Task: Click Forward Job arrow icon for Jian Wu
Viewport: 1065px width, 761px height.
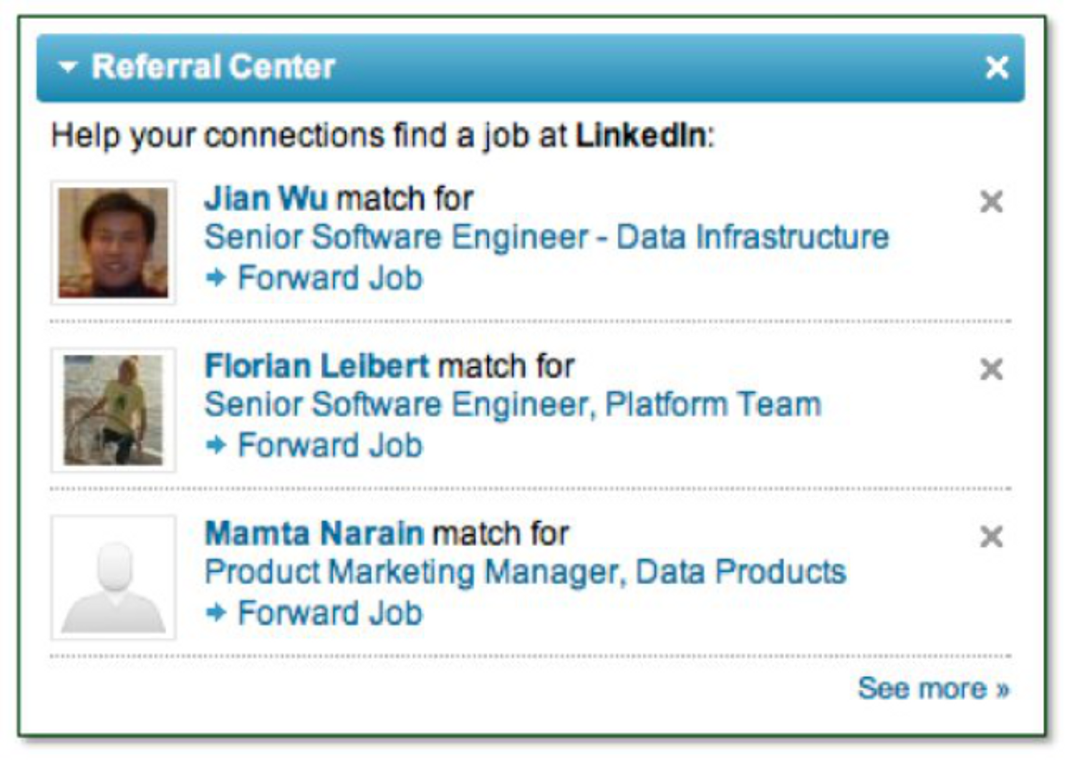Action: tap(216, 278)
